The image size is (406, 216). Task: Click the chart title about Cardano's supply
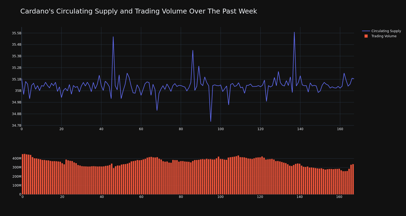point(139,11)
